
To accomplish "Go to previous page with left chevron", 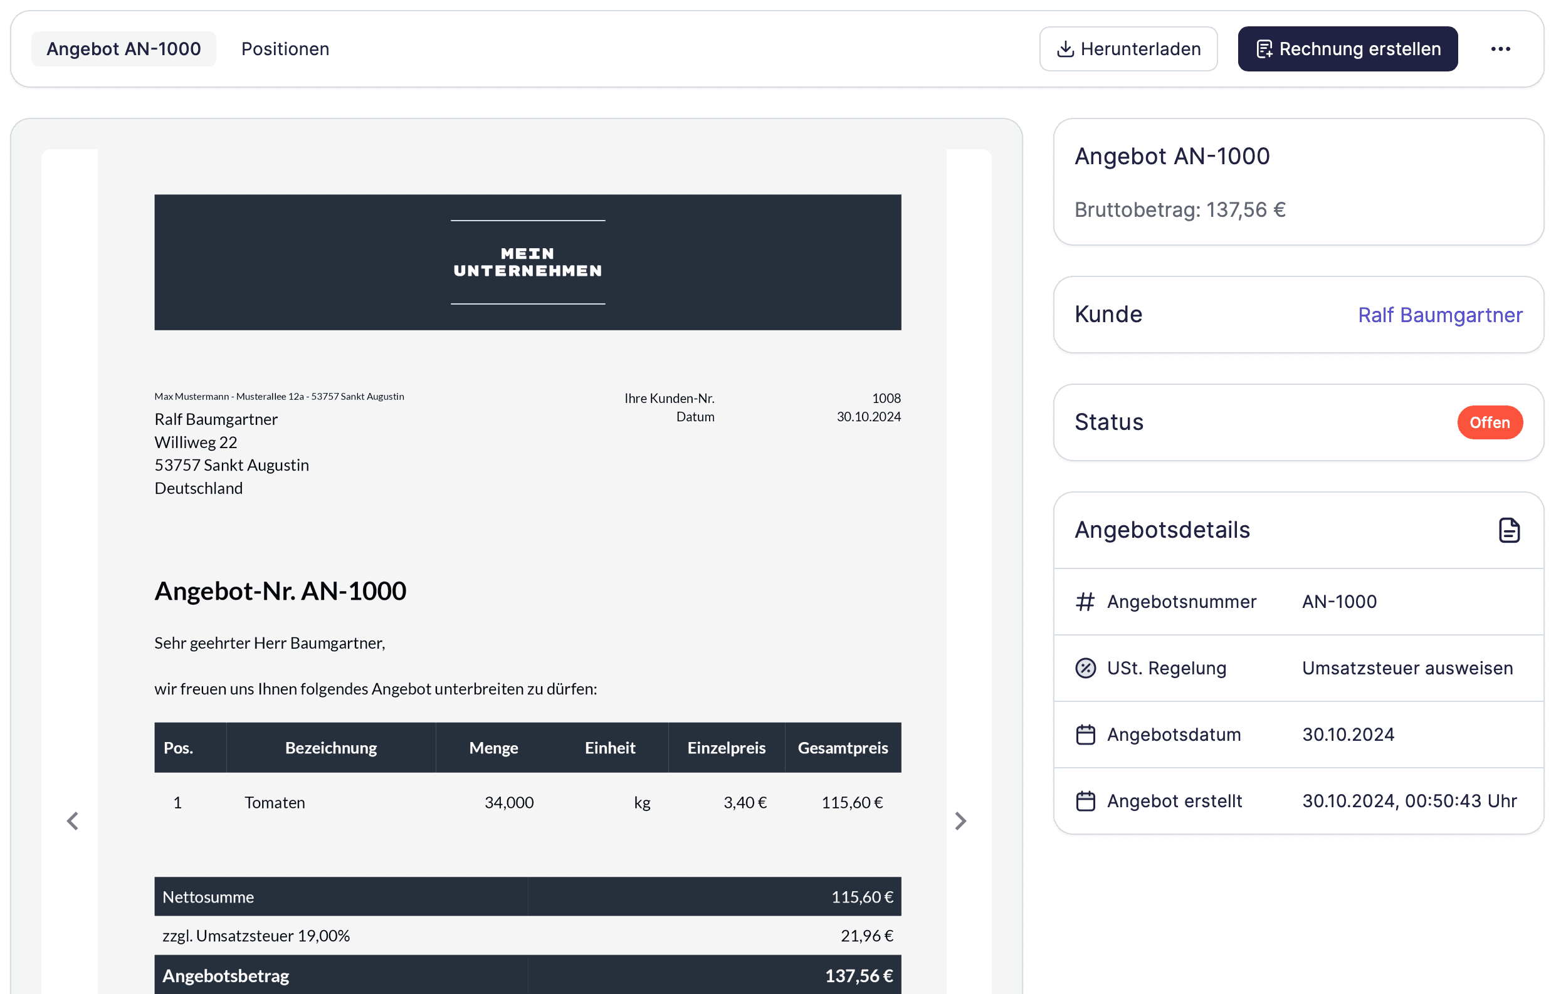I will click(72, 821).
